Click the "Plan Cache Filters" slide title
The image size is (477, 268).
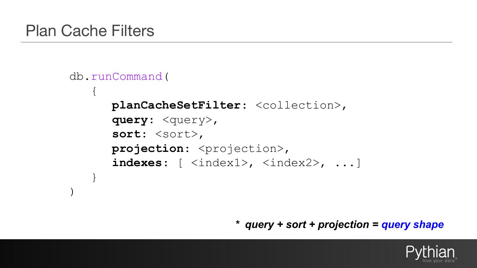tap(90, 30)
